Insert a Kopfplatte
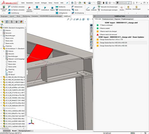The image size is (149, 134). click(37, 8)
